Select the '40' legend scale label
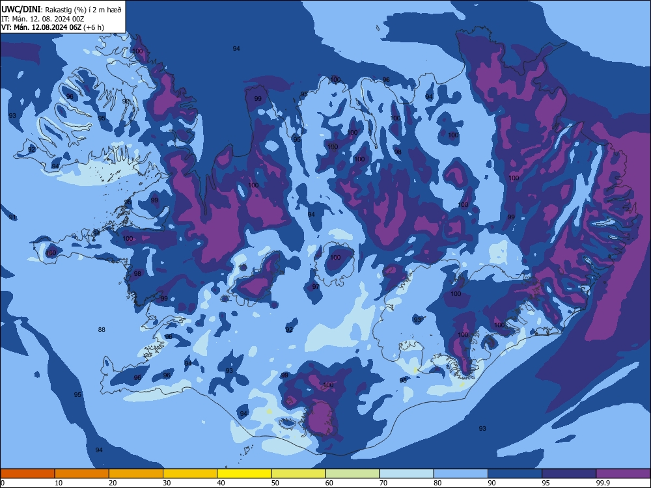The image size is (651, 488). [x=221, y=483]
